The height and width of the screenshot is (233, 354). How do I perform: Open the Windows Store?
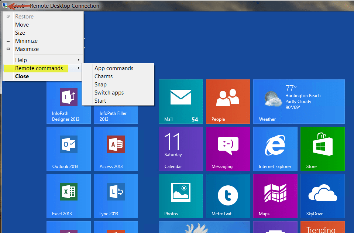322,148
